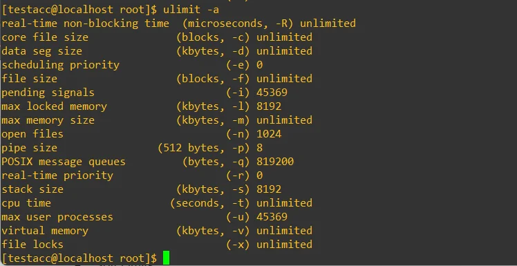
Task: Click the 'data seg size' label
Action: tap(42, 51)
